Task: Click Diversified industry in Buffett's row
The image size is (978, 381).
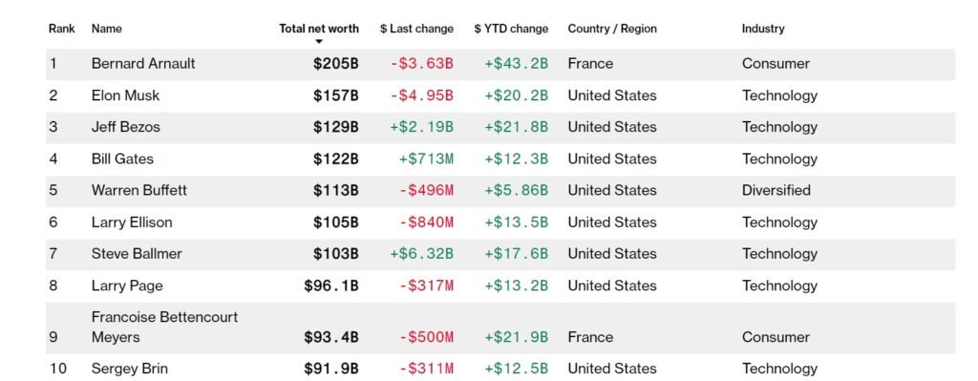Action: 776,190
